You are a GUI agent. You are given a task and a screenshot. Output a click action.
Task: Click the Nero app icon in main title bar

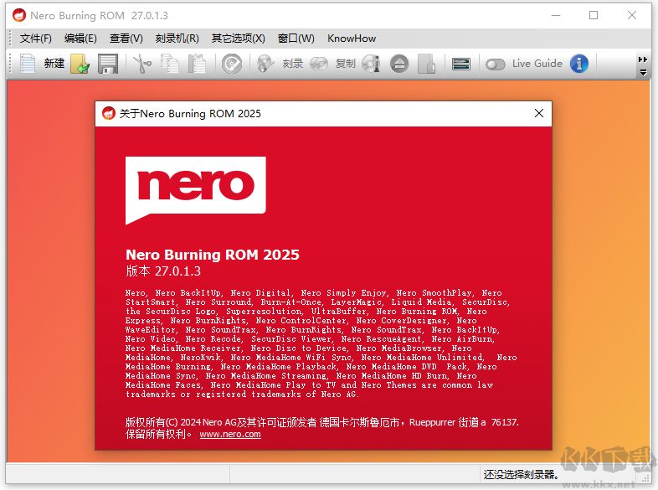(x=19, y=16)
